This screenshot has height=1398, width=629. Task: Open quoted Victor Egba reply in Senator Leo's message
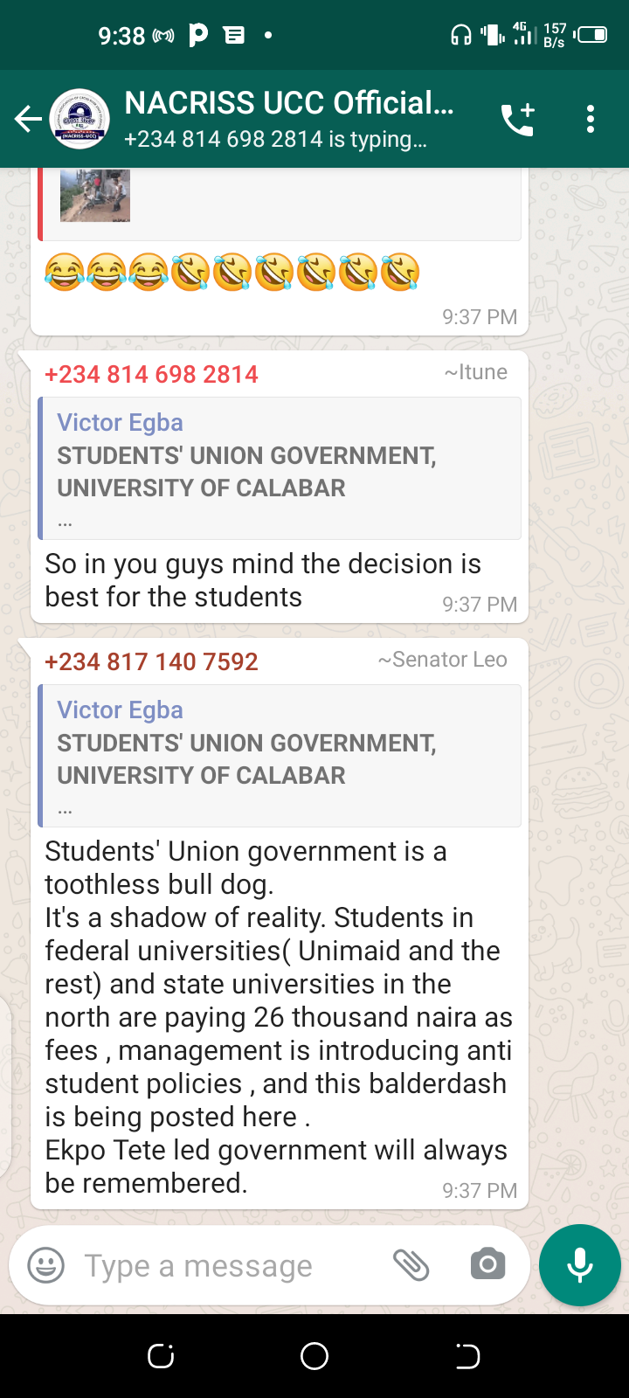280,756
